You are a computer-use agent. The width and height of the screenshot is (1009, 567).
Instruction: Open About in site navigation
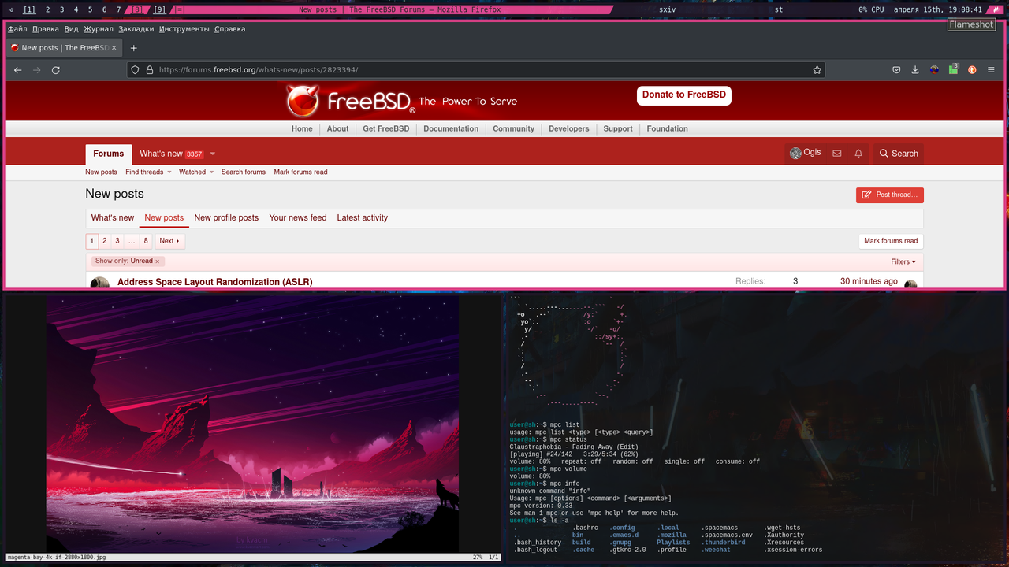[337, 129]
